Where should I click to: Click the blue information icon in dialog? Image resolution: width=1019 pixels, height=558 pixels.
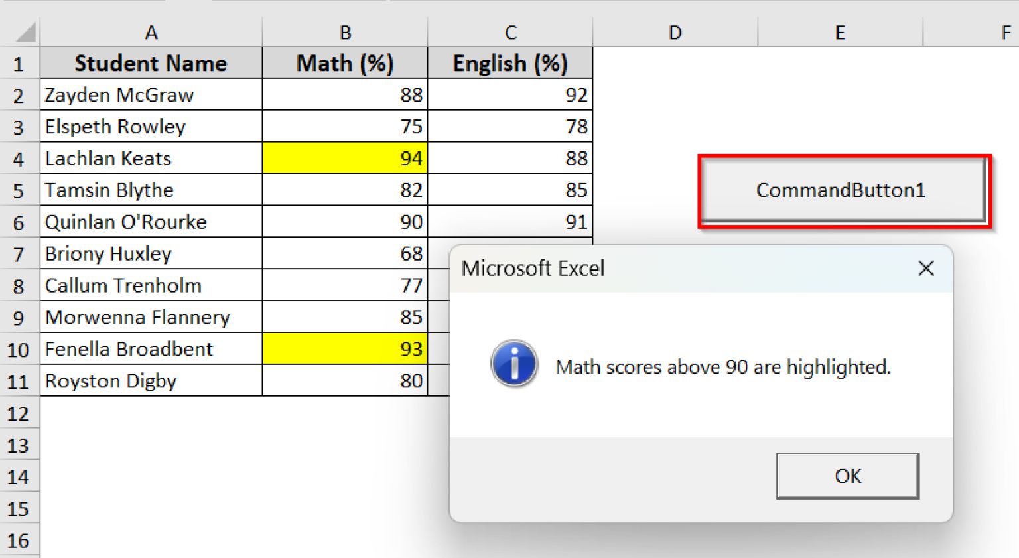pyautogui.click(x=514, y=364)
